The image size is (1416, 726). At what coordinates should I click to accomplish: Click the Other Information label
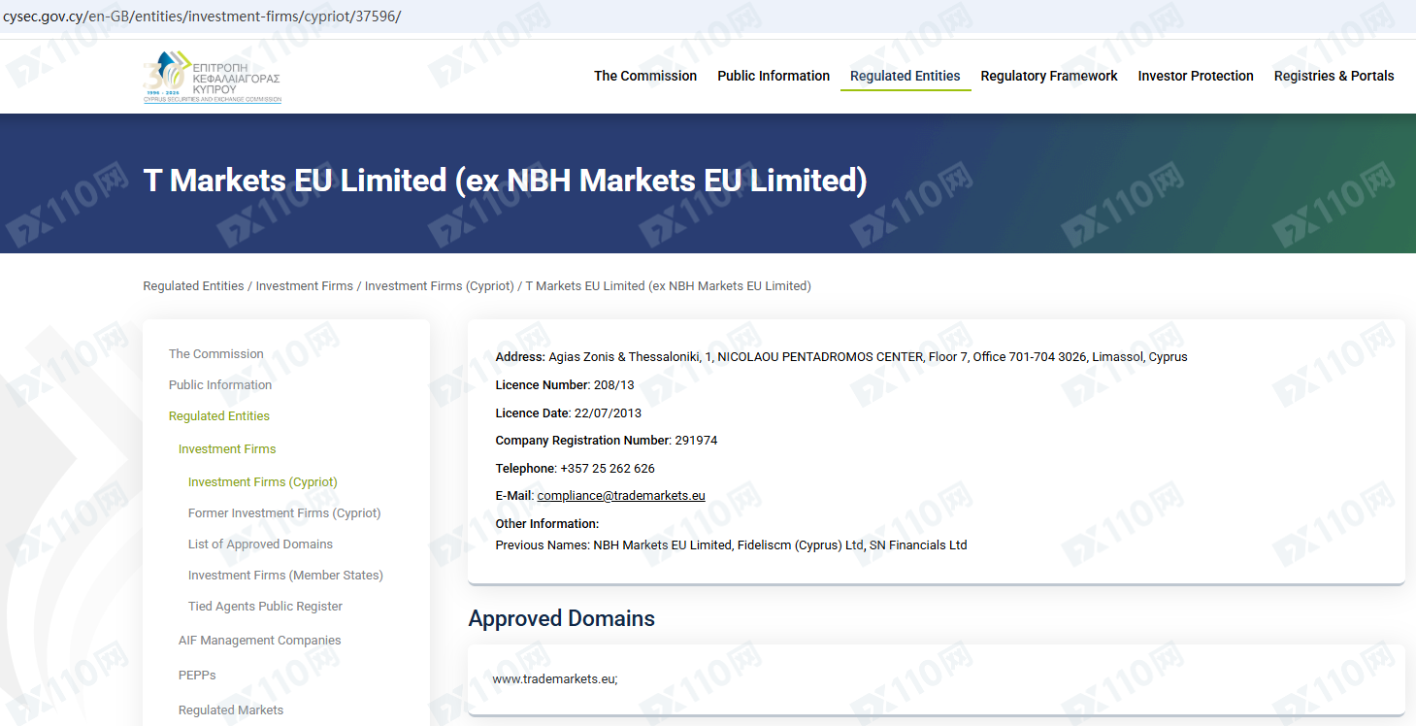[x=547, y=524]
